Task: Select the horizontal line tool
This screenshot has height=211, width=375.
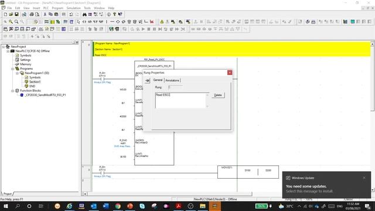Action: (112, 22)
